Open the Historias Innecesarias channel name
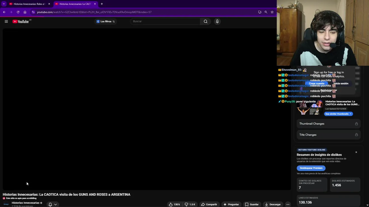The width and height of the screenshot is (369, 207). tap(25, 203)
